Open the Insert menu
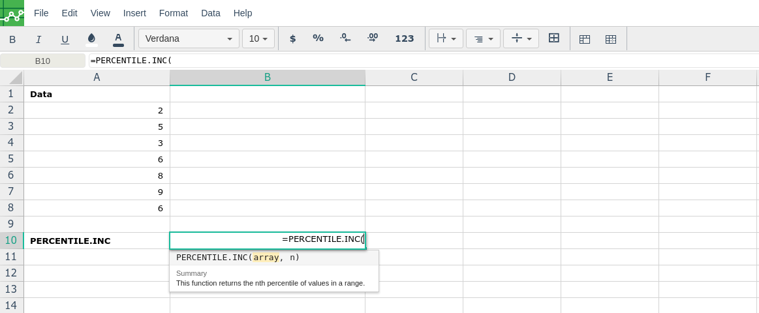759x313 pixels. tap(134, 13)
